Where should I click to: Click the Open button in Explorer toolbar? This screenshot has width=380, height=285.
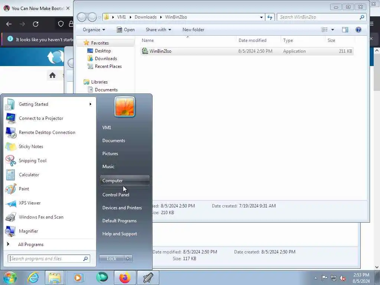125,30
